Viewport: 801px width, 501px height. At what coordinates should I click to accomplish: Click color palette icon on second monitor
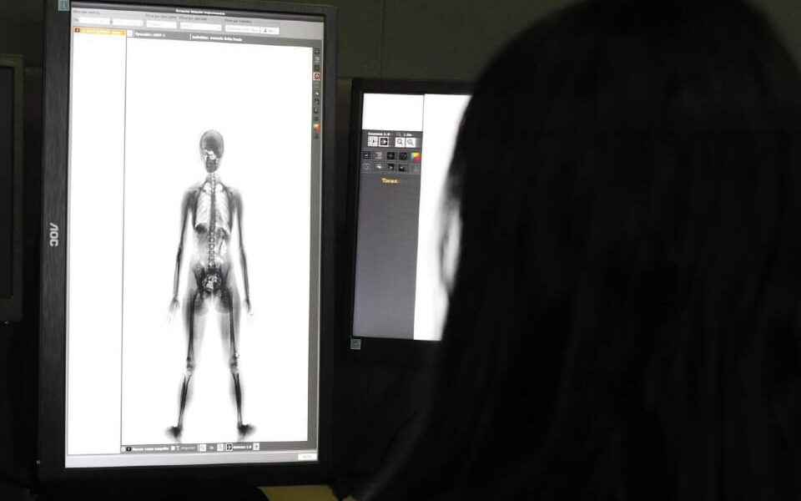pyautogui.click(x=415, y=155)
